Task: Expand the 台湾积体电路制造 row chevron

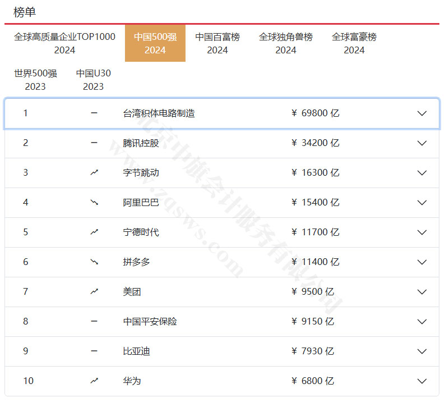Action: [422, 113]
